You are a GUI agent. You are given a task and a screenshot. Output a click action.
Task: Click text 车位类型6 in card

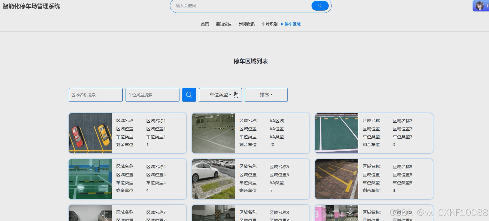tap(402, 182)
